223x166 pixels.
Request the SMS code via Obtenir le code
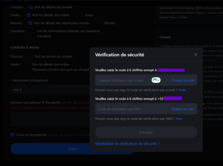[183, 109]
